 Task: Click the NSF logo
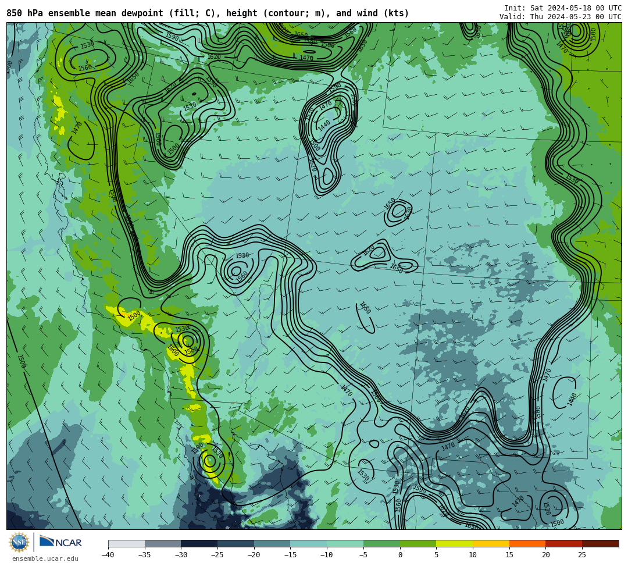pyautogui.click(x=19, y=542)
